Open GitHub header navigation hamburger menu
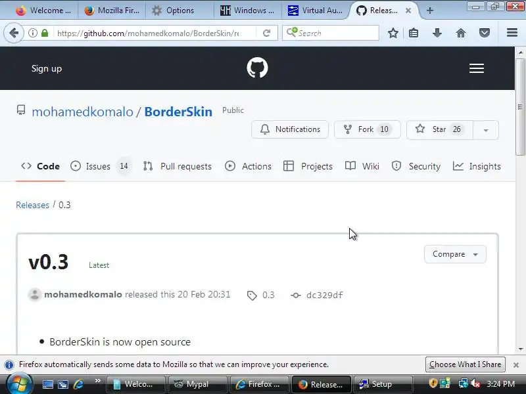Image resolution: width=526 pixels, height=394 pixels. pyautogui.click(x=476, y=68)
